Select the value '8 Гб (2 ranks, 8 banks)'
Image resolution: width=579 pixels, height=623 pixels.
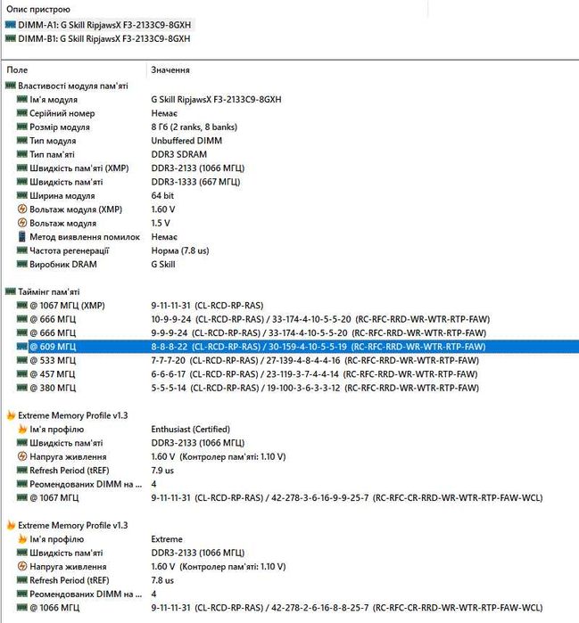tap(194, 127)
